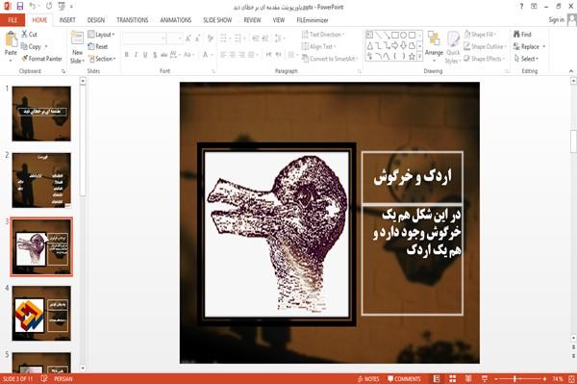Click the Replace button

529,46
